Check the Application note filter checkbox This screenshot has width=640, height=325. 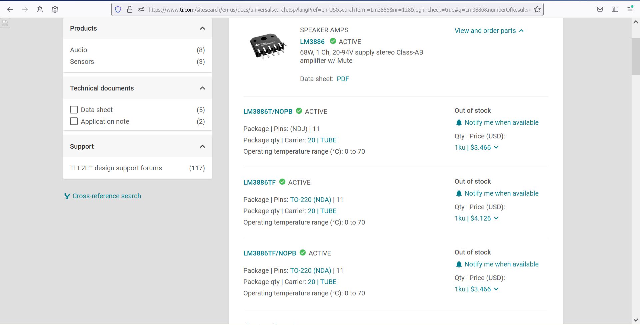(x=74, y=121)
